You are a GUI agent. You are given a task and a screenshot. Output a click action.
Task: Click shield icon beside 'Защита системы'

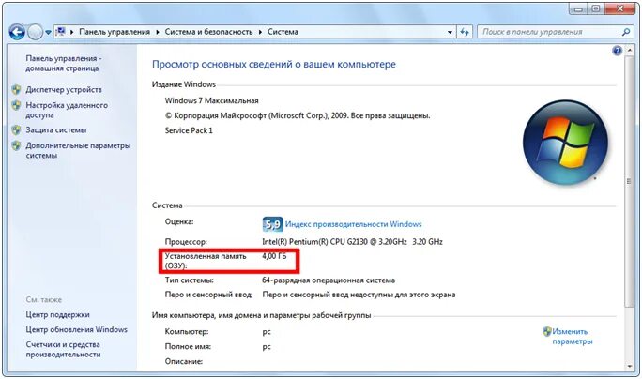pyautogui.click(x=16, y=130)
